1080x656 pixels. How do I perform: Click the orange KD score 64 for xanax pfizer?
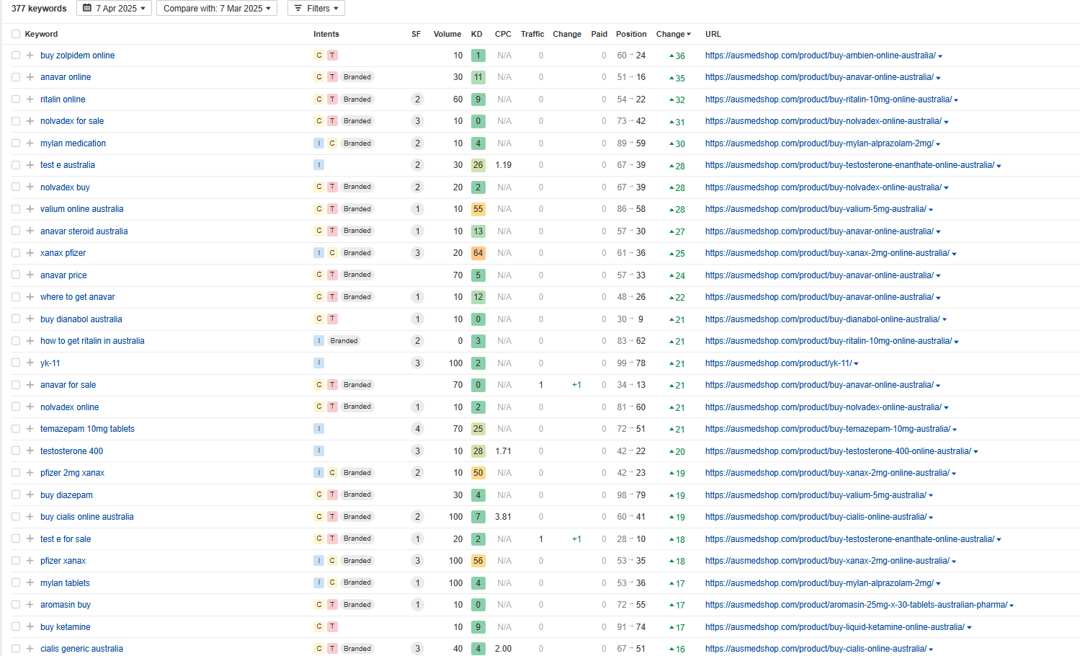pyautogui.click(x=478, y=253)
